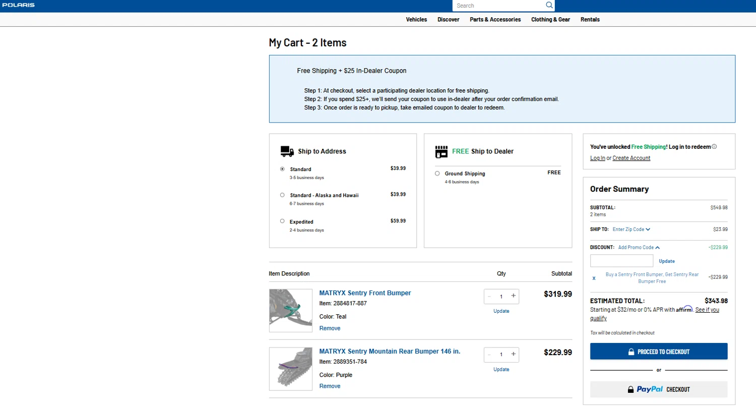Click the Front Bumper product thumbnail

(291, 311)
